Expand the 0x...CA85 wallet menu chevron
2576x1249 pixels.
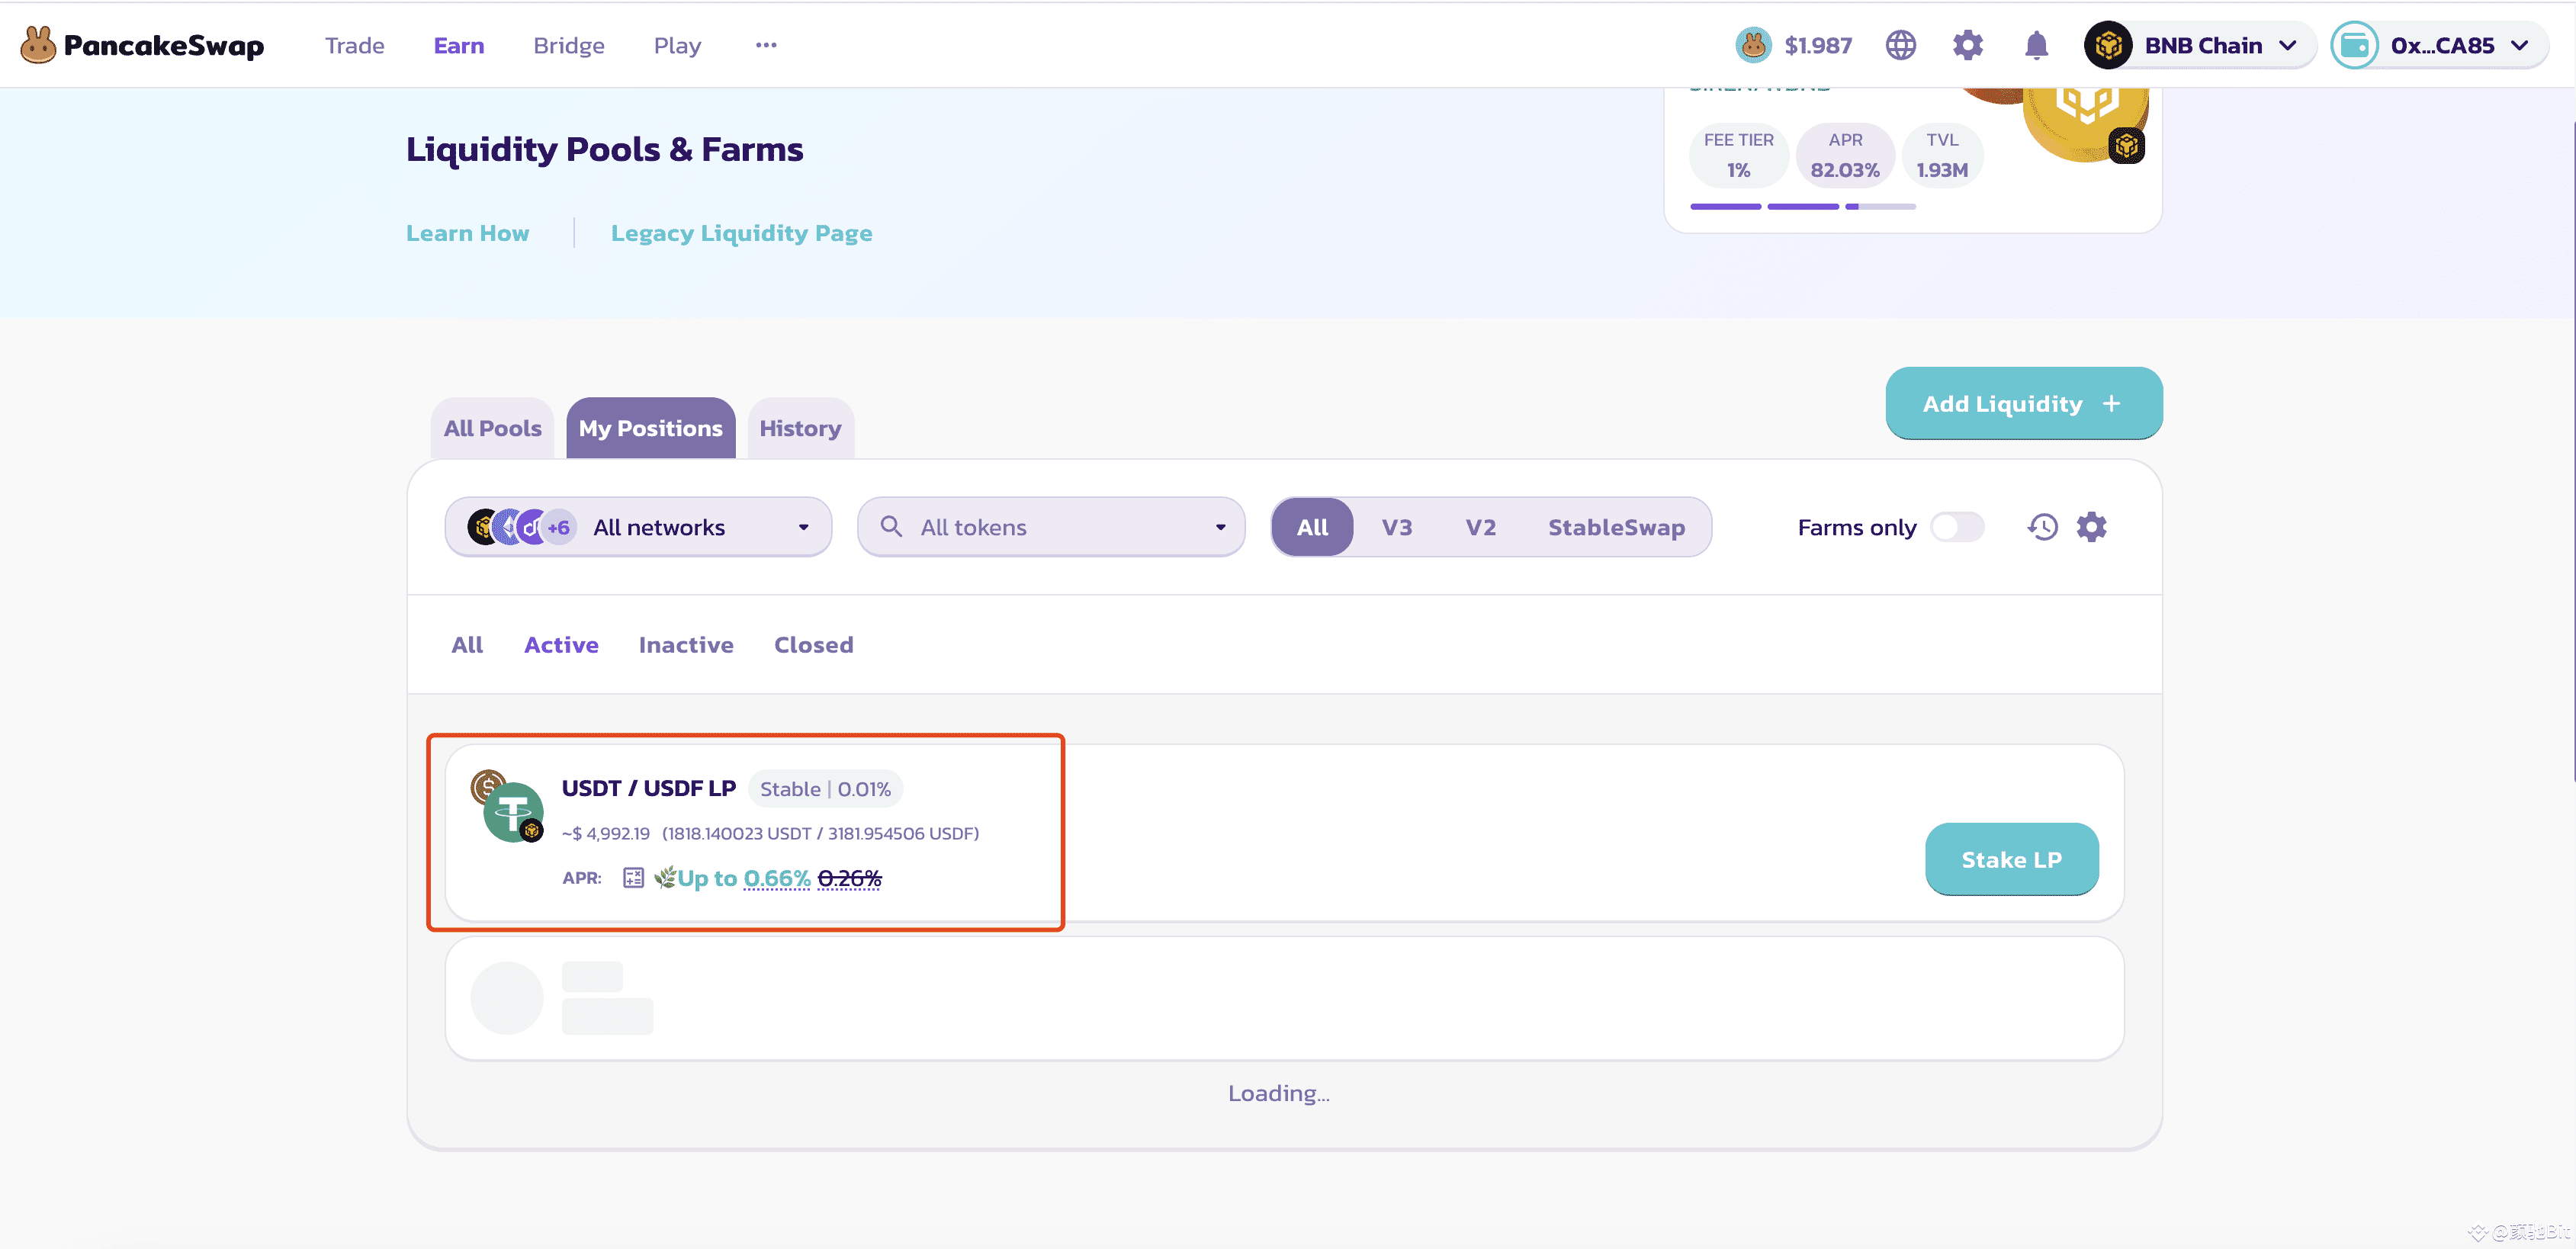point(2519,45)
